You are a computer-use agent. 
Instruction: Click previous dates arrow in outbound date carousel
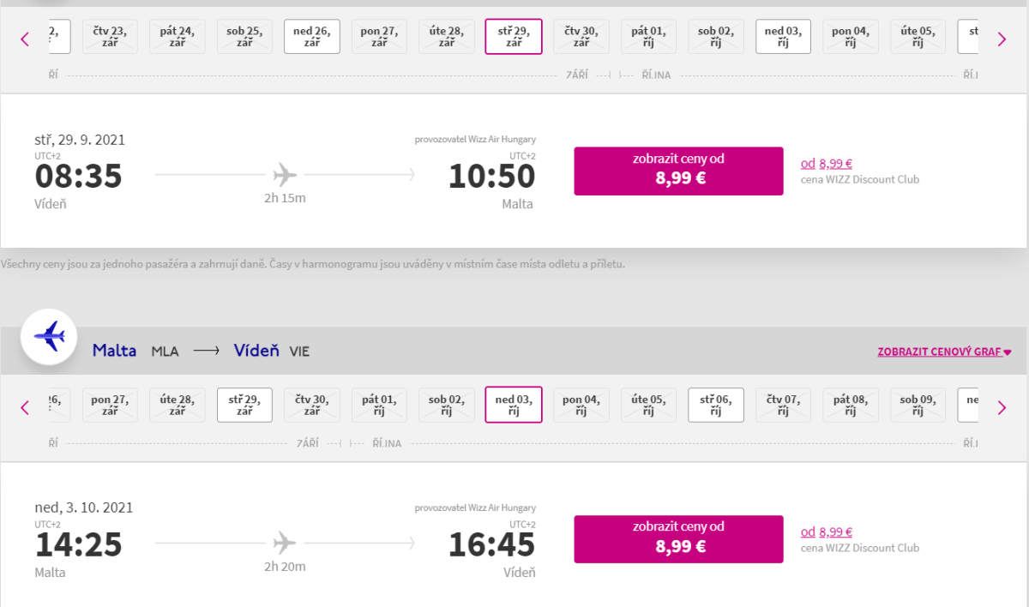click(25, 39)
